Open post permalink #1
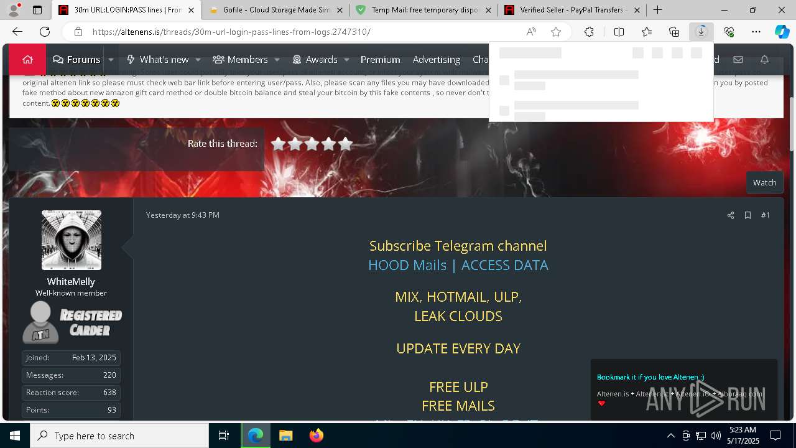 [766, 215]
